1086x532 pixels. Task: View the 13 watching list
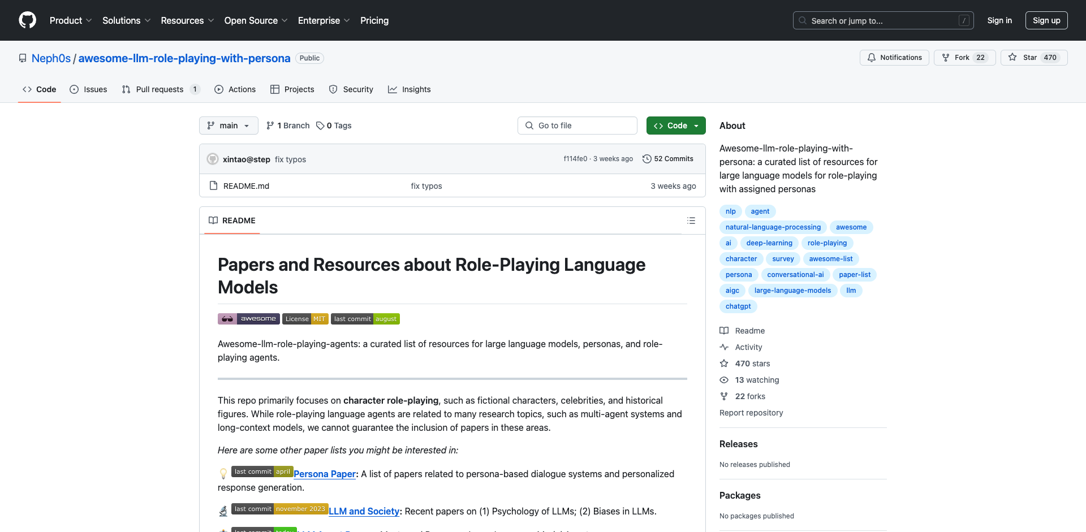coord(749,380)
